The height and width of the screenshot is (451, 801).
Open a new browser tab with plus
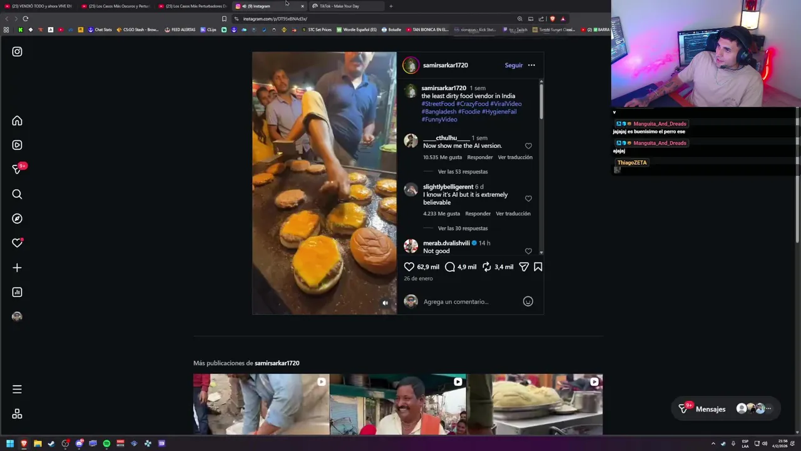(390, 6)
